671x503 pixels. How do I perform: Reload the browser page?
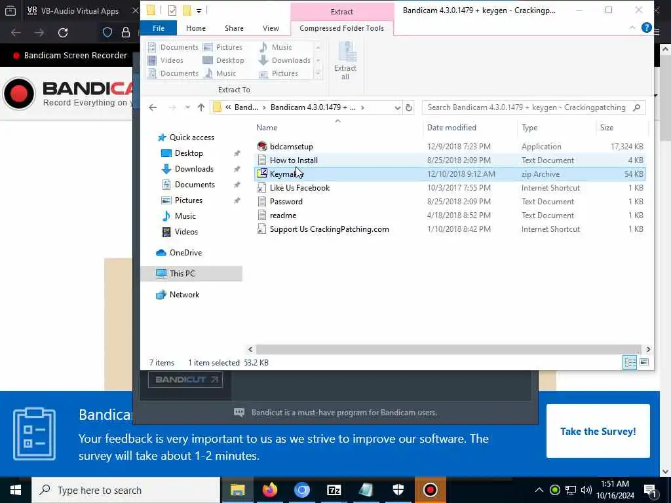63,33
